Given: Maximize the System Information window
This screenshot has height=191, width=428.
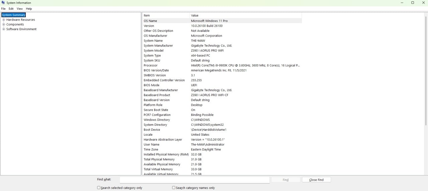Looking at the screenshot, I should point(413,3).
